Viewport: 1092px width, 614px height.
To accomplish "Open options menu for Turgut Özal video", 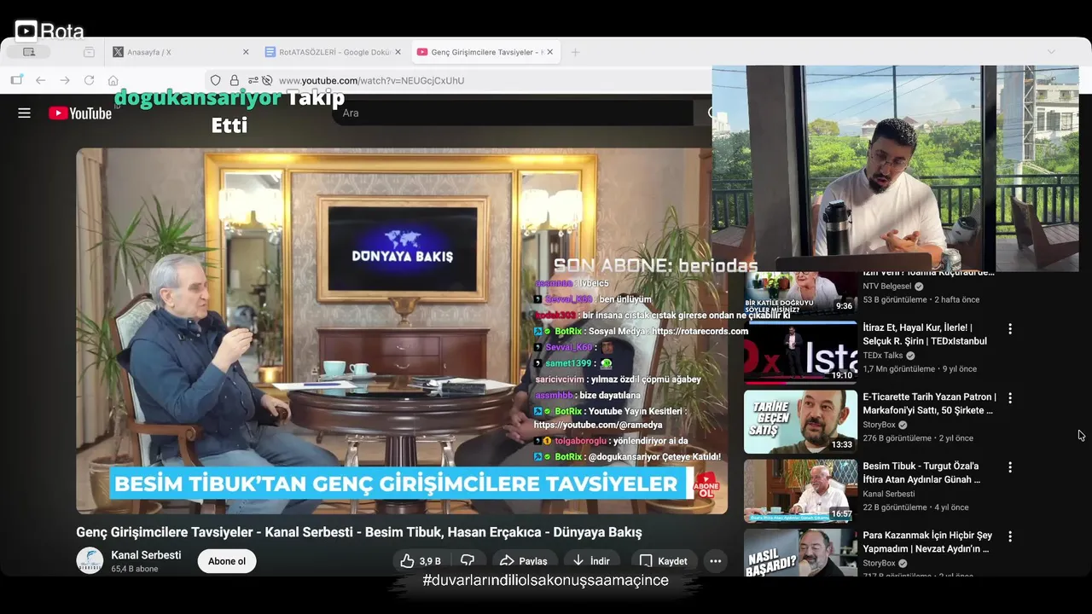I will pyautogui.click(x=1010, y=467).
